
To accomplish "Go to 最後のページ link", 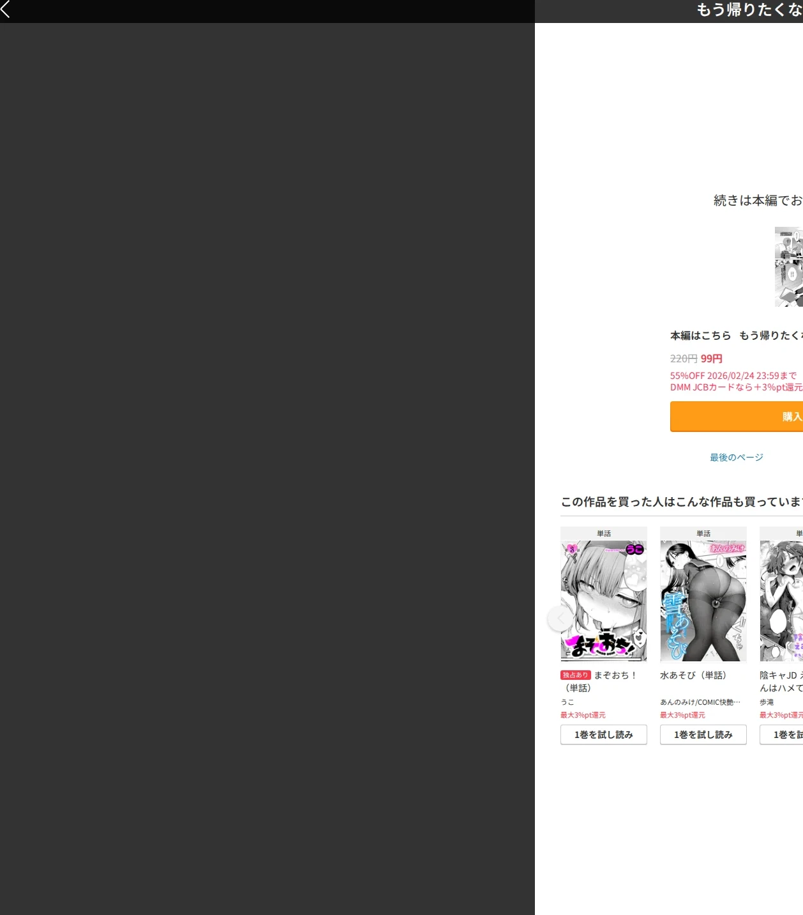I will 737,457.
